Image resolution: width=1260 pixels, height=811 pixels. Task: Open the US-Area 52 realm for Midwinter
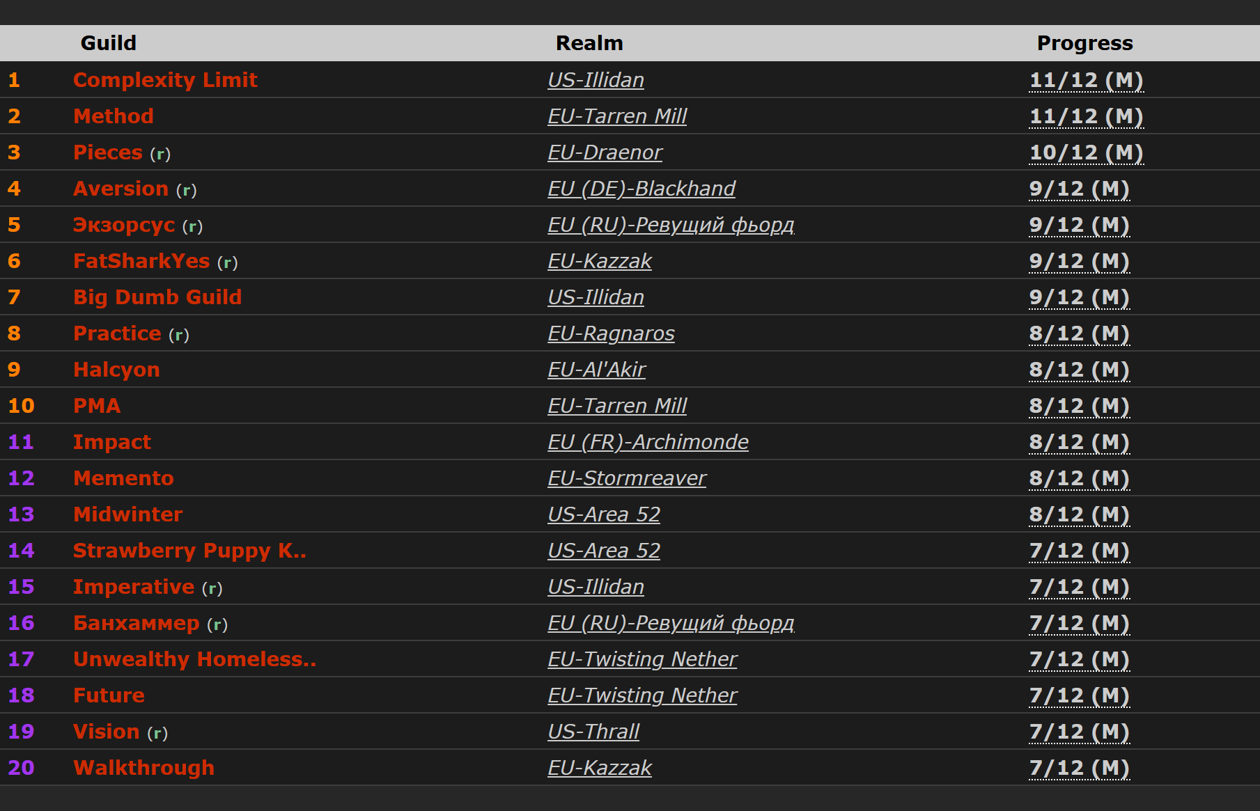tap(604, 514)
